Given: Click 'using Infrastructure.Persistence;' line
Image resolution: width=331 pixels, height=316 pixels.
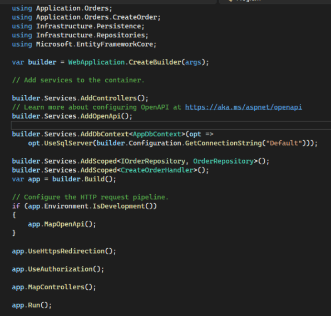Looking at the screenshot, I should tap(78, 26).
